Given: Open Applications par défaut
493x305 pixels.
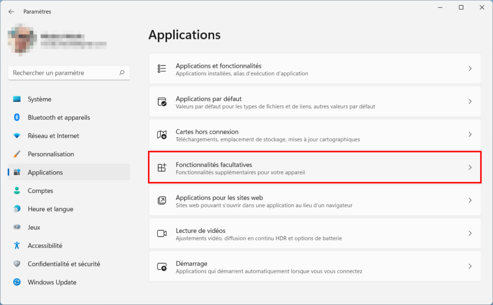Looking at the screenshot, I should coord(315,102).
